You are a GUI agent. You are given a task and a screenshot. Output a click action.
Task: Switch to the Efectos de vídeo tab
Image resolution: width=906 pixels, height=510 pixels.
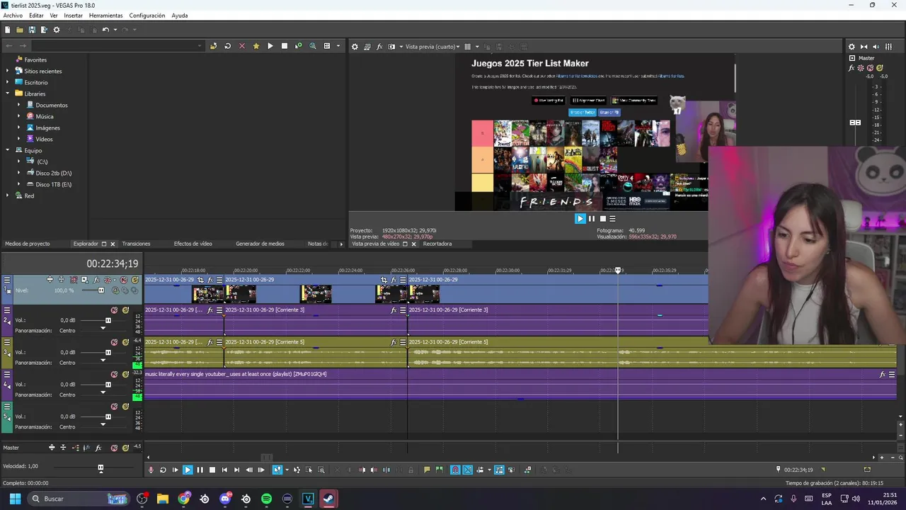pyautogui.click(x=193, y=244)
